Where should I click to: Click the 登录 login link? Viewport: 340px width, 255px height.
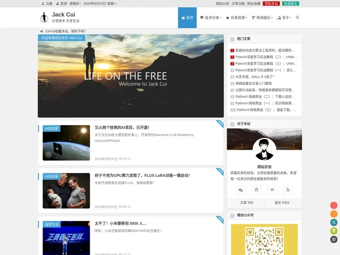coord(61,3)
